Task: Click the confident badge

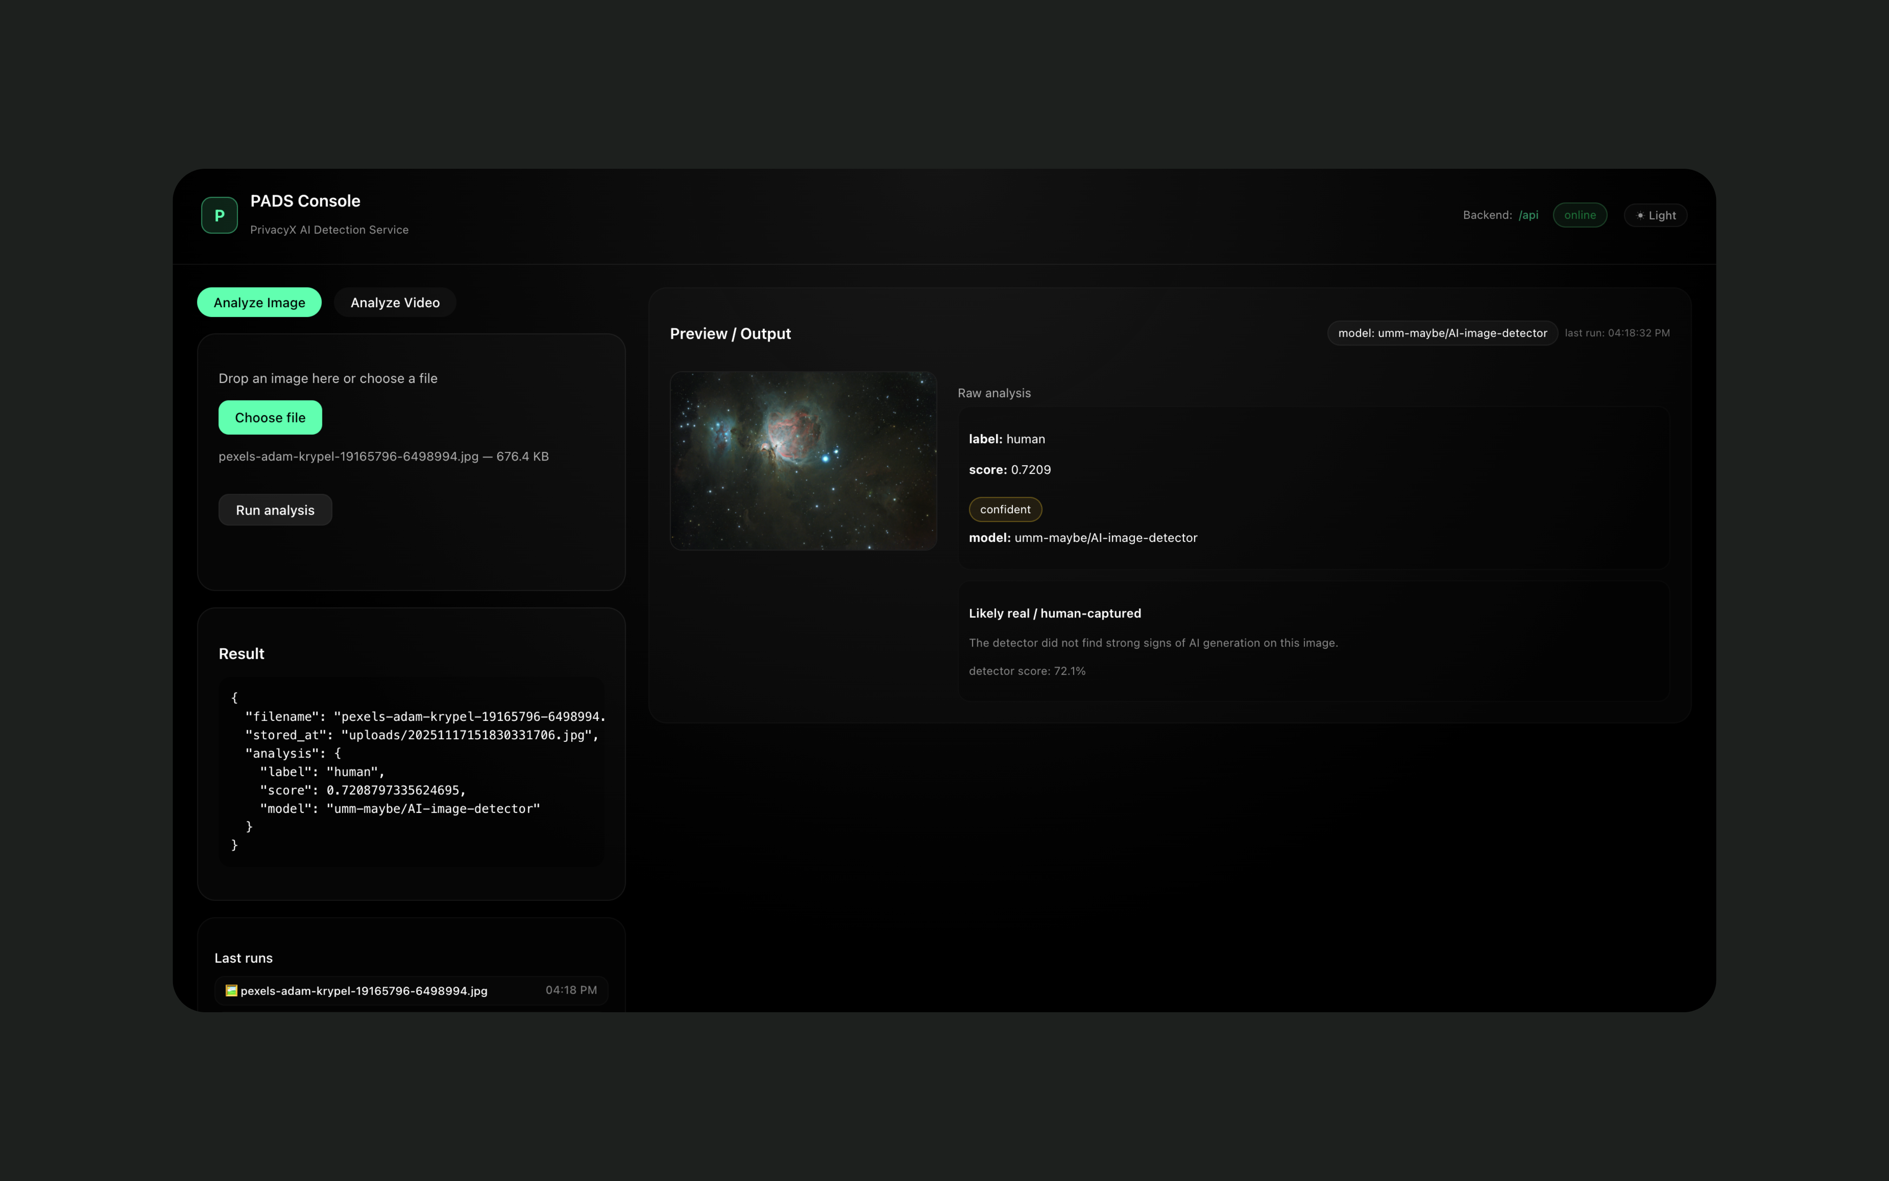Action: pyautogui.click(x=1005, y=509)
